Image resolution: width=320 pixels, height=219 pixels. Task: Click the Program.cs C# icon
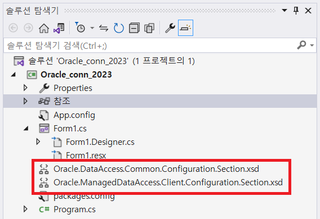pos(44,209)
